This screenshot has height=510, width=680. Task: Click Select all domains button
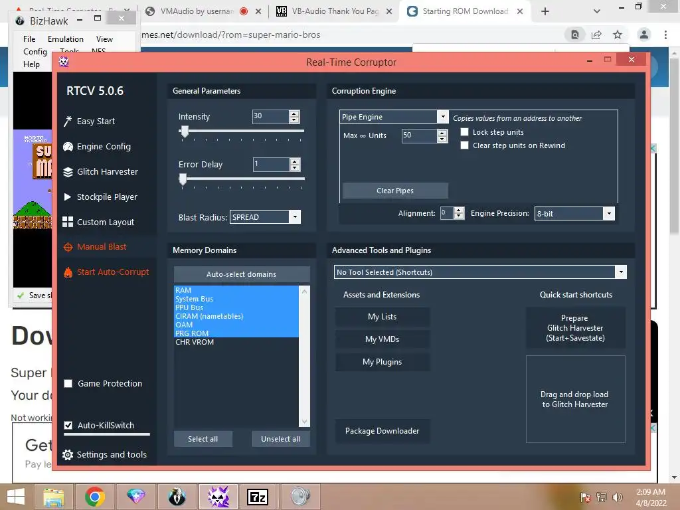(203, 439)
